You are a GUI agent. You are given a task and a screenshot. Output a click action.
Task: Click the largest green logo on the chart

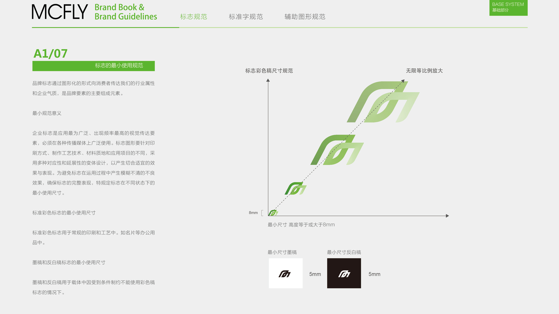(x=383, y=102)
